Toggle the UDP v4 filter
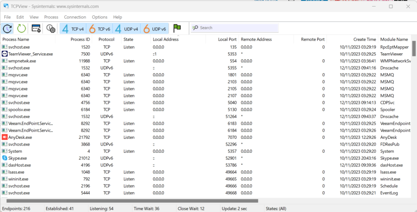Viewport: 417px width, 212px height. click(x=127, y=28)
